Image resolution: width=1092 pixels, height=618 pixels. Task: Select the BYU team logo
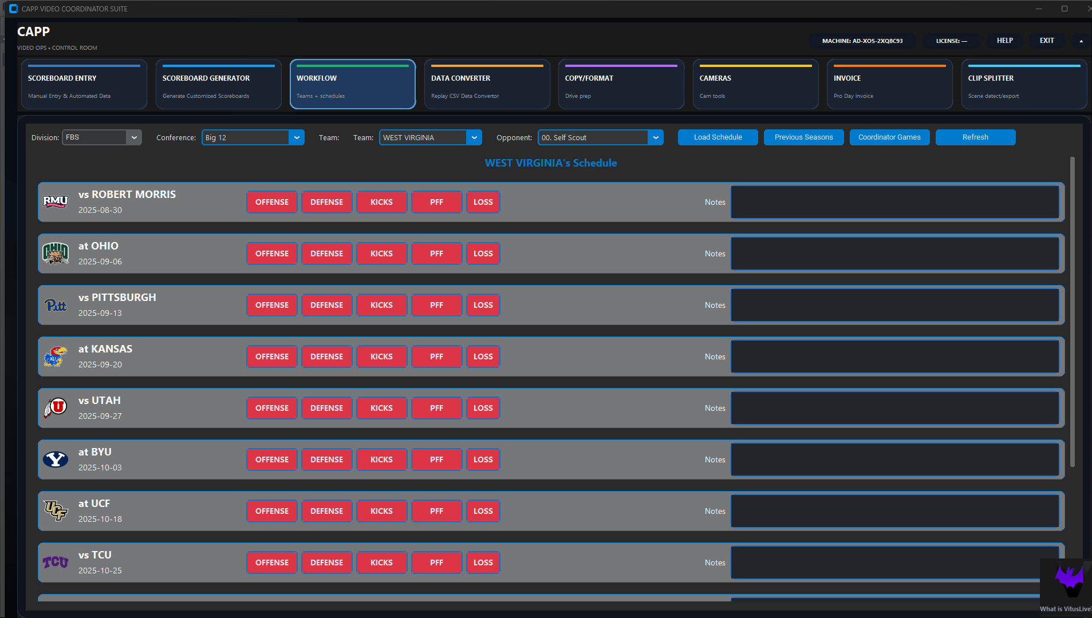point(56,459)
